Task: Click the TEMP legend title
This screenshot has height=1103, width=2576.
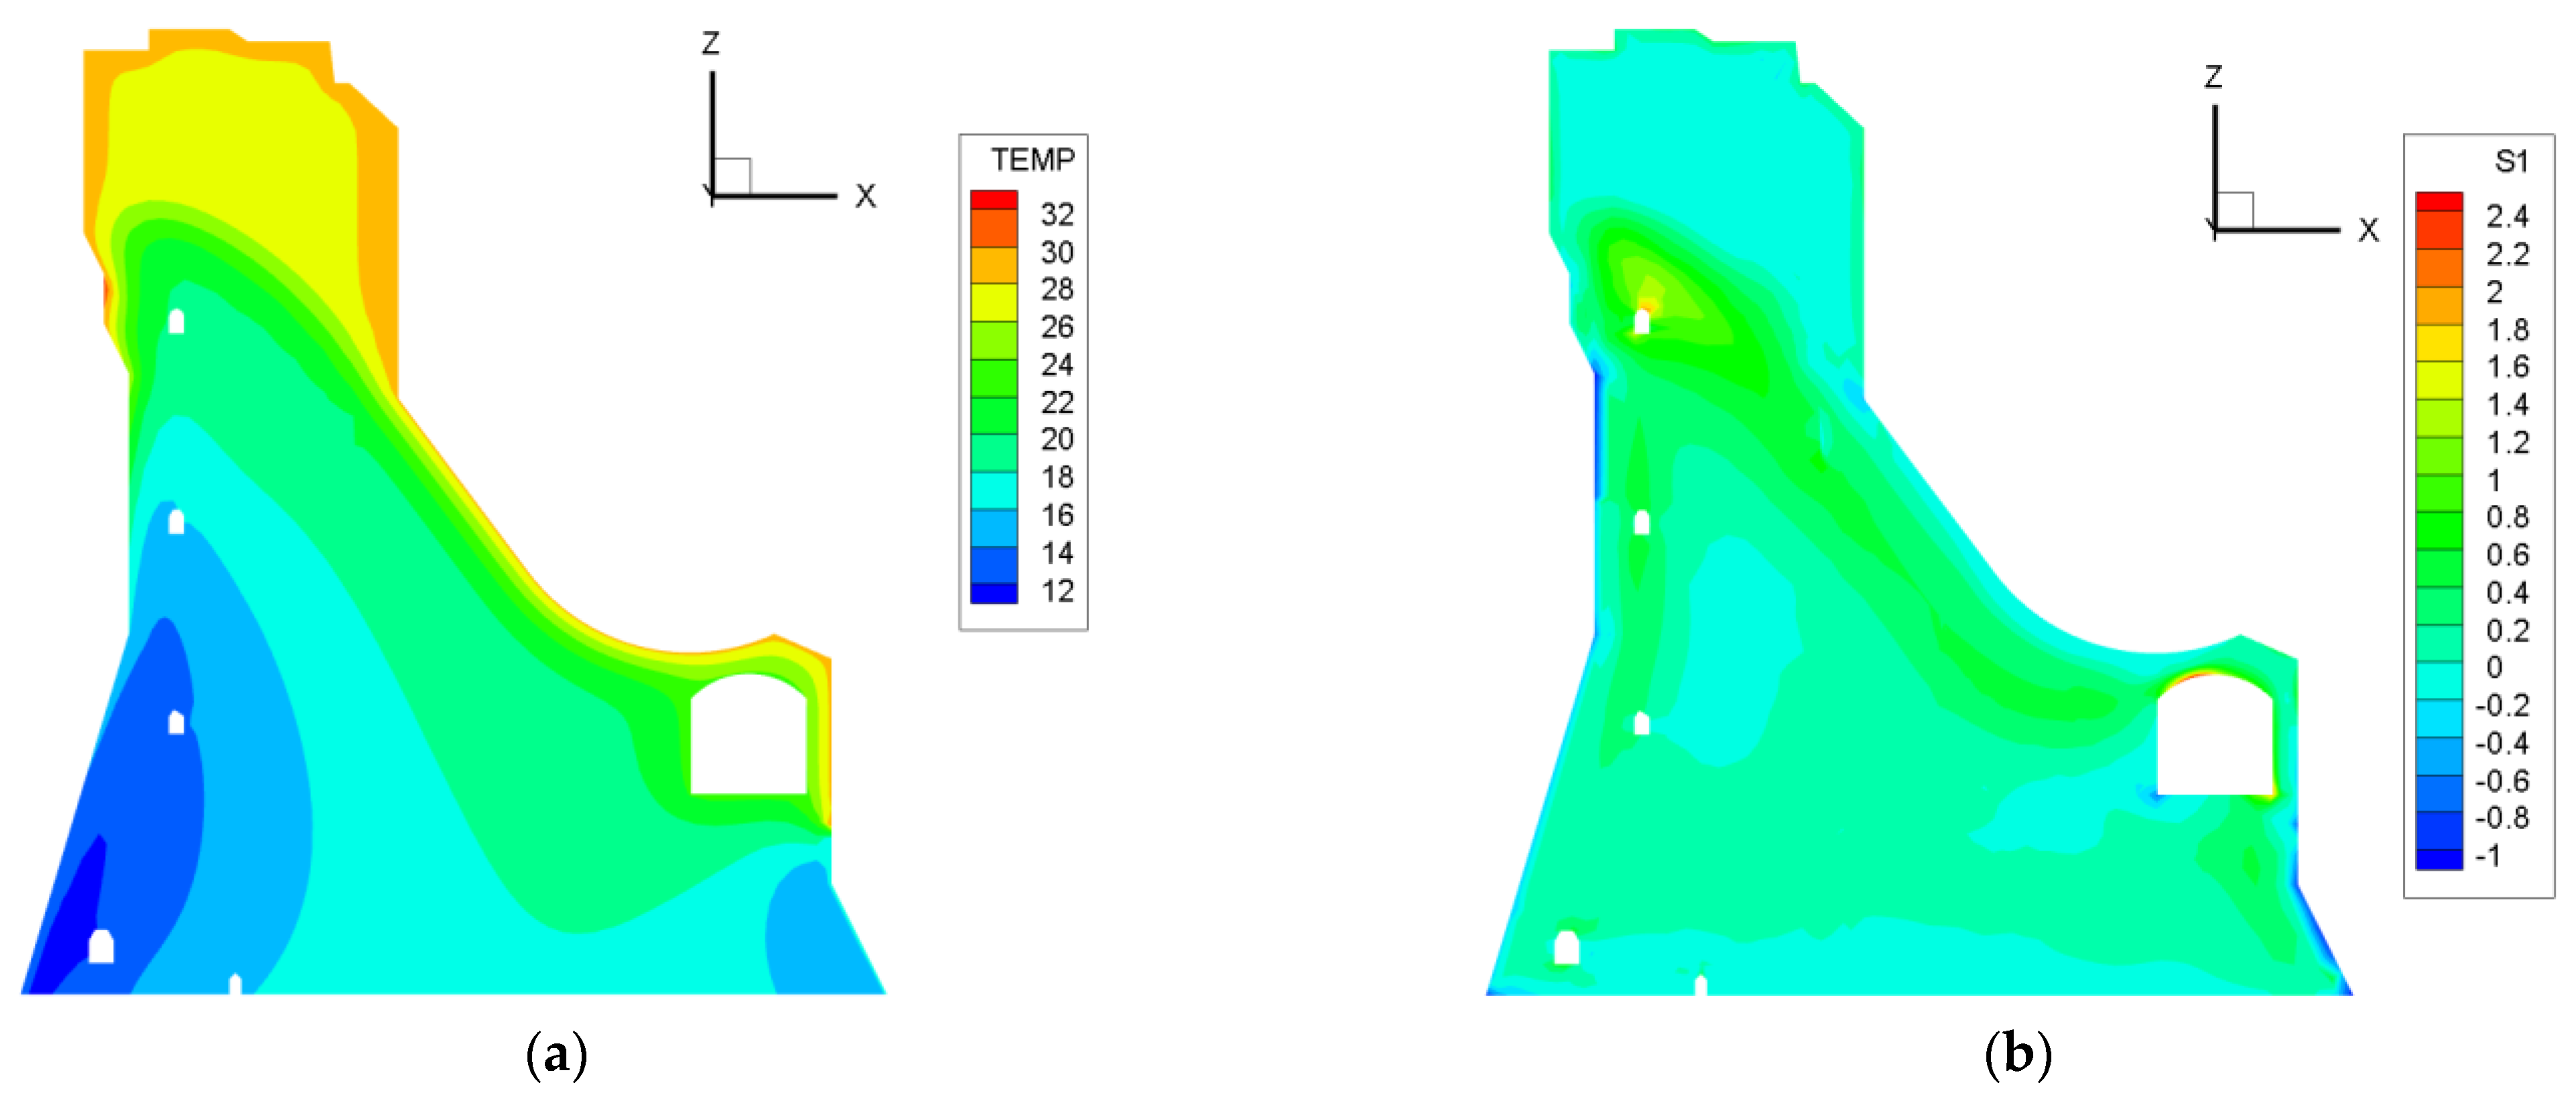Action: click(1032, 160)
